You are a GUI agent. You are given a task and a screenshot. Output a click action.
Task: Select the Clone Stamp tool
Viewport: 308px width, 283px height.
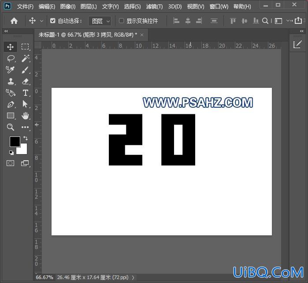[x=11, y=81]
